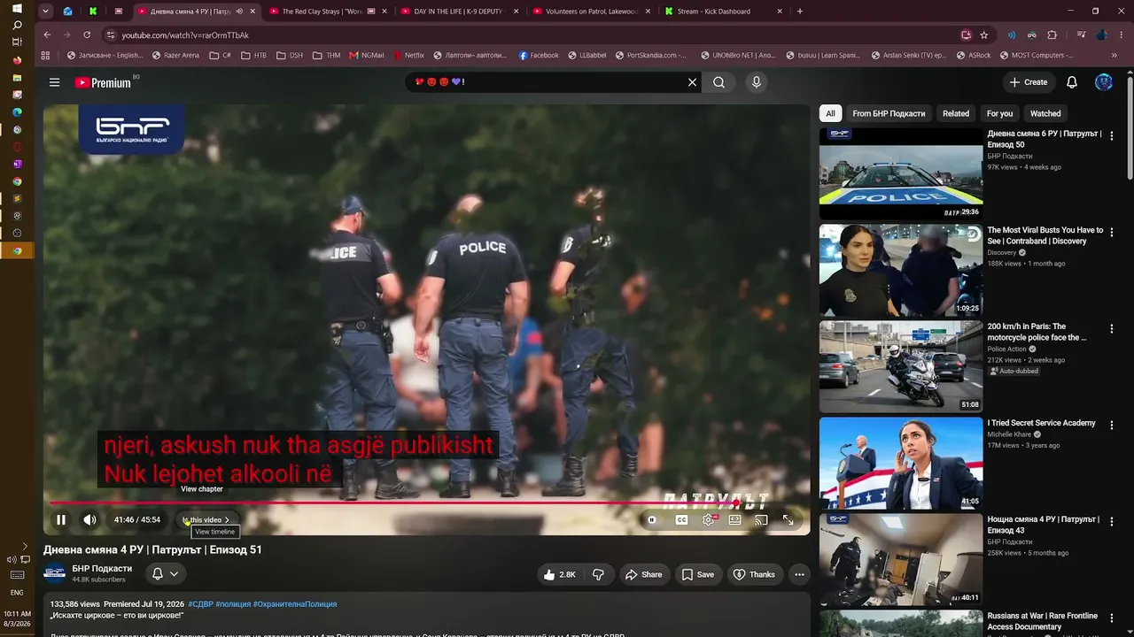This screenshot has height=637, width=1134.
Task: Open '200 km/h in Paris' video thumbnail
Action: point(901,367)
